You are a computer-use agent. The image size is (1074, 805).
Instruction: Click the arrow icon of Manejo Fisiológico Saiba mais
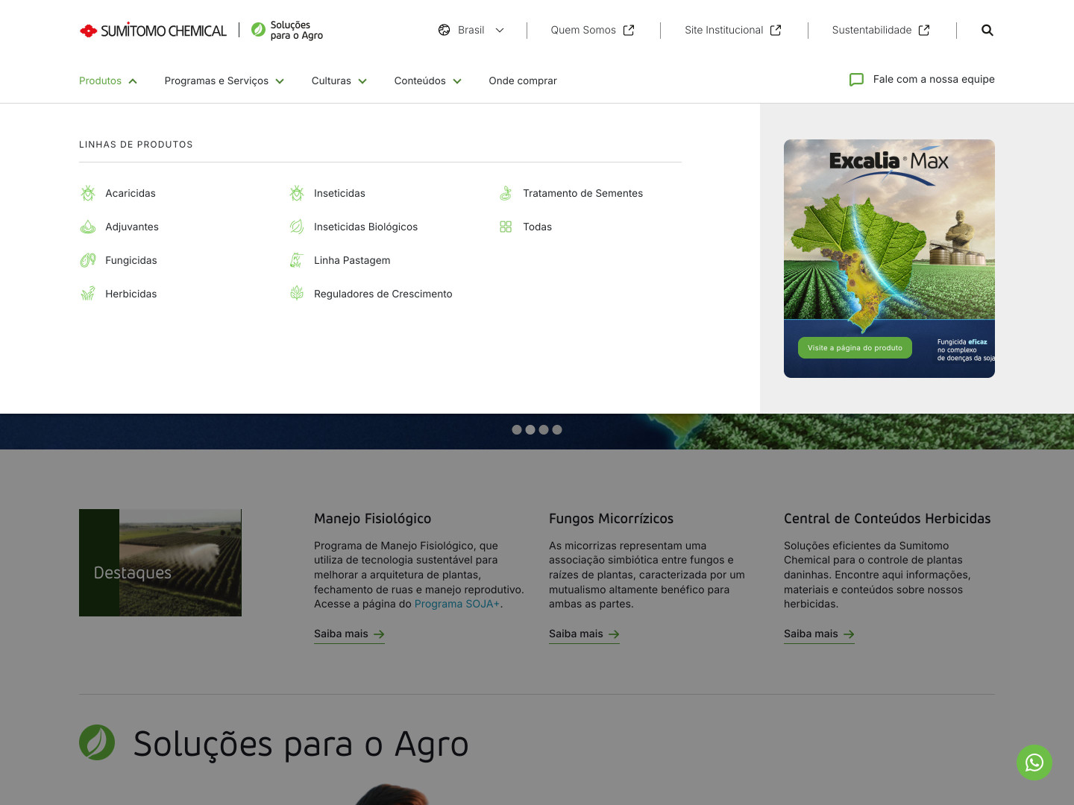pos(379,634)
